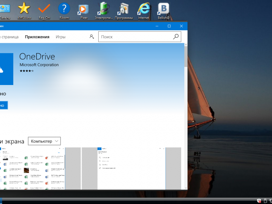The image size is (272, 204).
Task: Open the Reg_On checkmark desktop icon
Action: (44, 11)
